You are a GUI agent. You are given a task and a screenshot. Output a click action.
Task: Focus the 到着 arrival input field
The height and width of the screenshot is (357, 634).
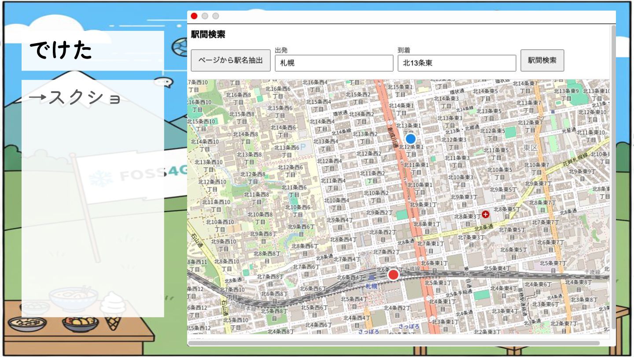(x=457, y=63)
